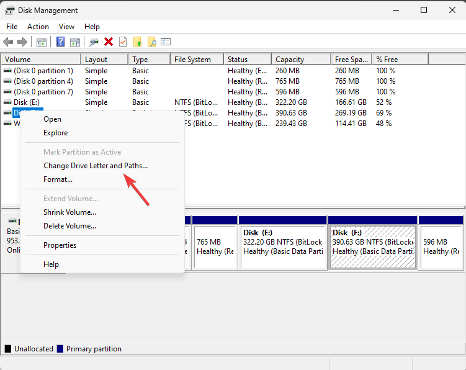
Task: Click the 48 % free cell
Action: [x=383, y=124]
